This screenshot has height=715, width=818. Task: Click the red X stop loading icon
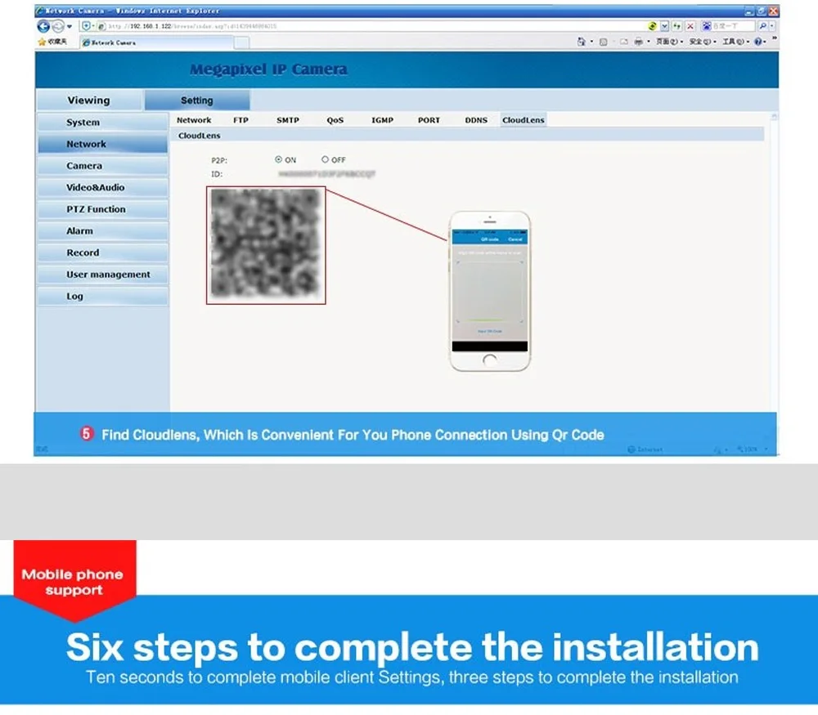point(690,26)
